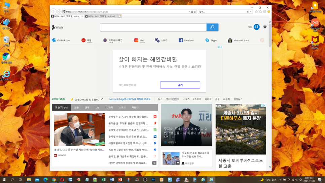Refresh the page using the address bar reload icon
Image resolution: width=325 pixels, height=183 pixels.
point(195,12)
